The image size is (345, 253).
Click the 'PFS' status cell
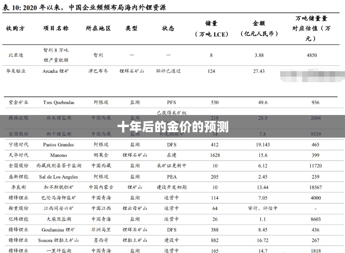[x=171, y=102]
